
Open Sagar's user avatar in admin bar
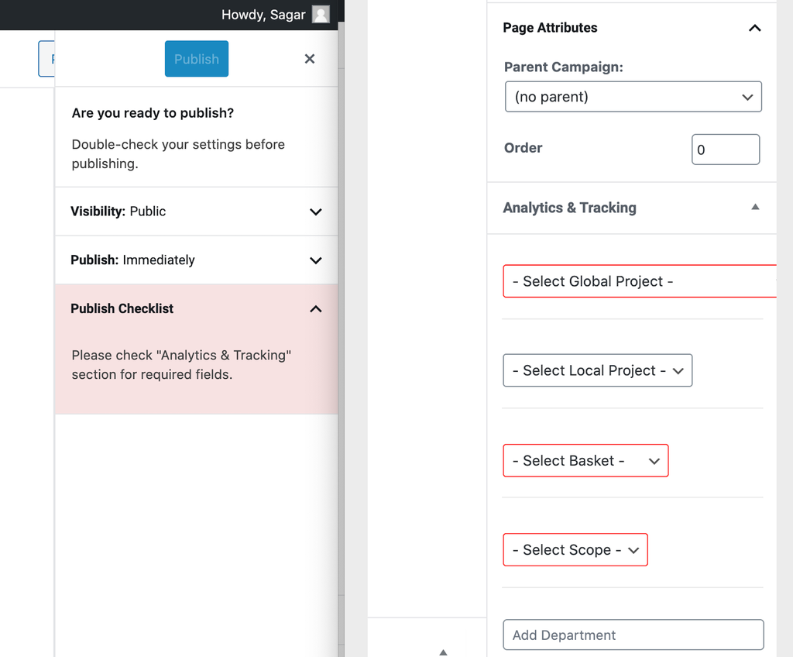[321, 14]
